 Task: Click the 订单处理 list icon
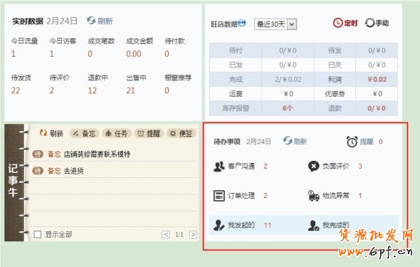point(219,196)
